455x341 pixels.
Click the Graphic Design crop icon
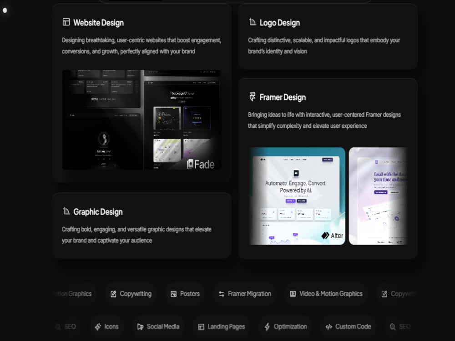point(66,211)
